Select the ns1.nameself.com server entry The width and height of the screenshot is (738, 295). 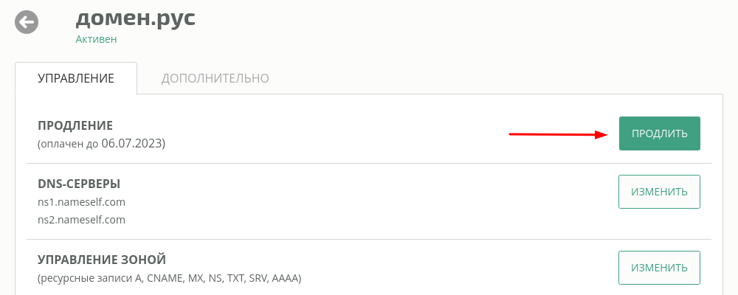tap(81, 202)
